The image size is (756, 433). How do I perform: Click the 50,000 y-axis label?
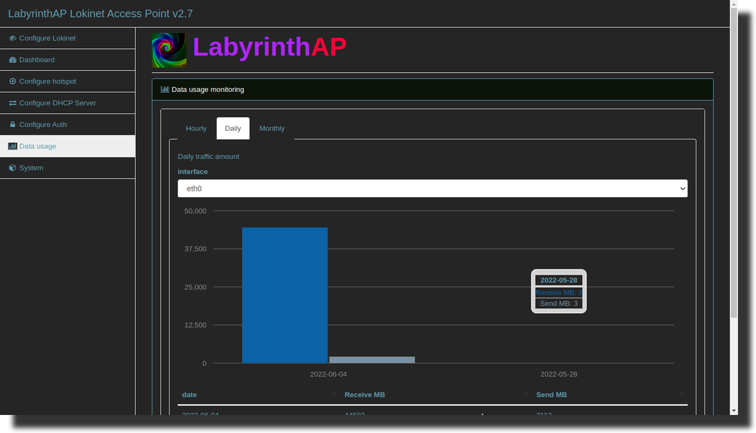pyautogui.click(x=195, y=211)
